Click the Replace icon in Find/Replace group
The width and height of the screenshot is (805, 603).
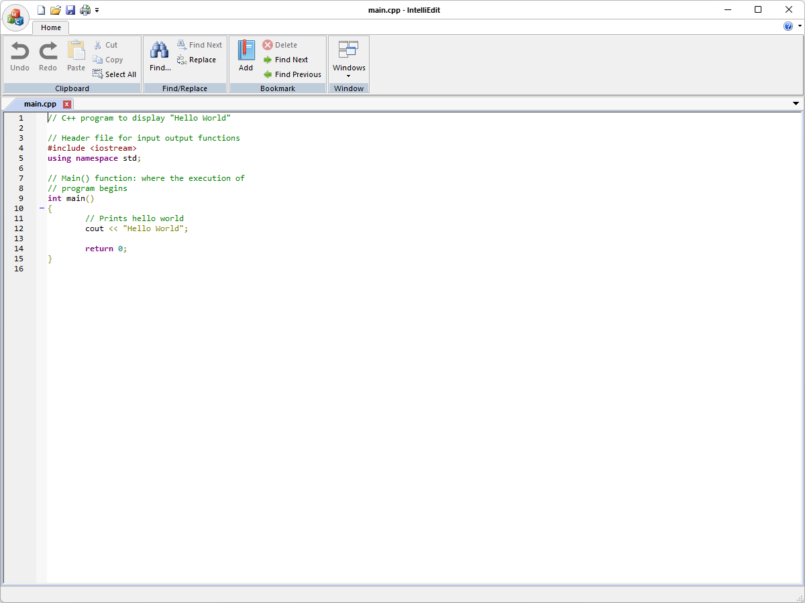(x=182, y=60)
